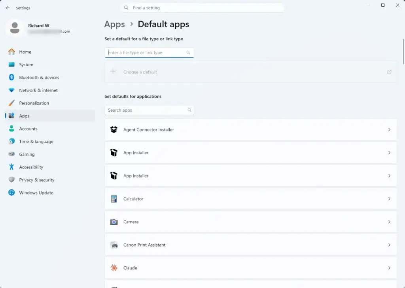
Task: Open Accessibility settings
Action: click(x=50, y=167)
